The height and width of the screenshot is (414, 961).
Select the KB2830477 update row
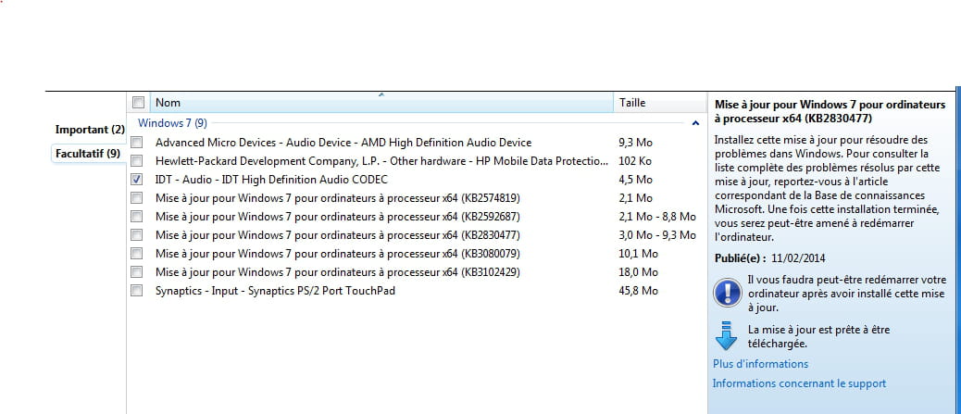point(417,235)
